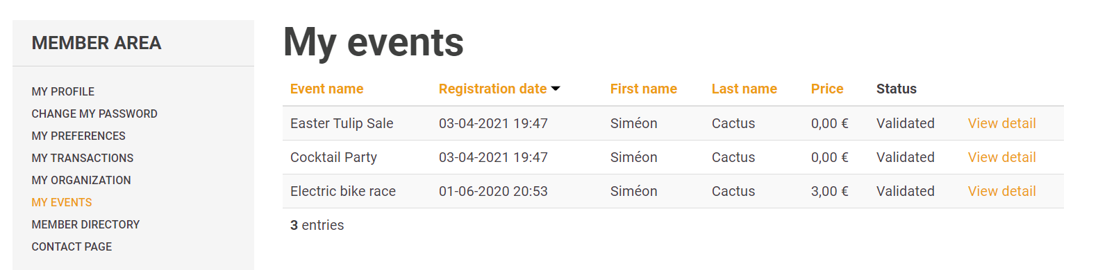
Task: Select the highlighted My Events item
Action: click(x=62, y=202)
